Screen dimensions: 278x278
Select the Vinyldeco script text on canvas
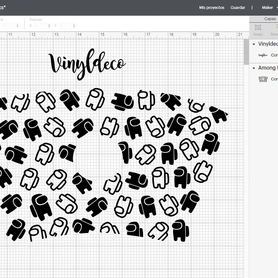pos(87,64)
